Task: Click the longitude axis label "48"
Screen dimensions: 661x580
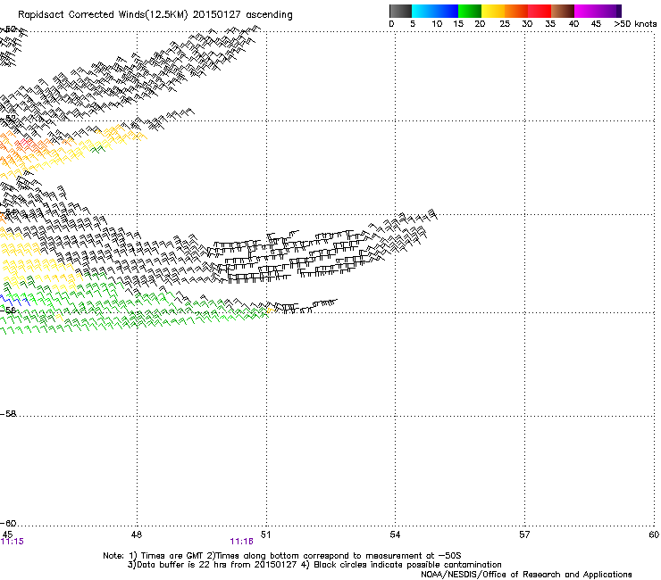Action: pyautogui.click(x=137, y=534)
